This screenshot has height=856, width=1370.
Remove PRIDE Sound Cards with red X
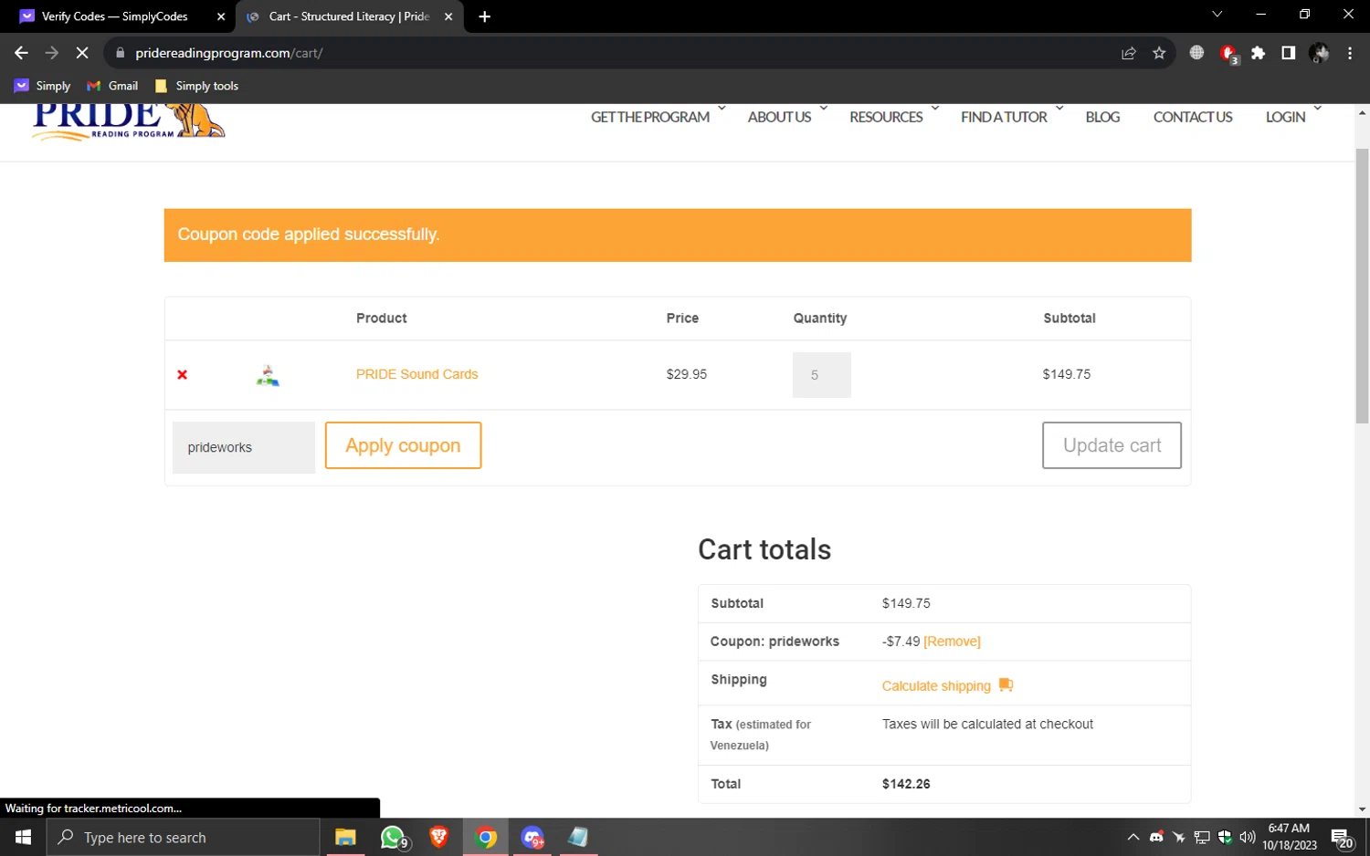click(182, 375)
